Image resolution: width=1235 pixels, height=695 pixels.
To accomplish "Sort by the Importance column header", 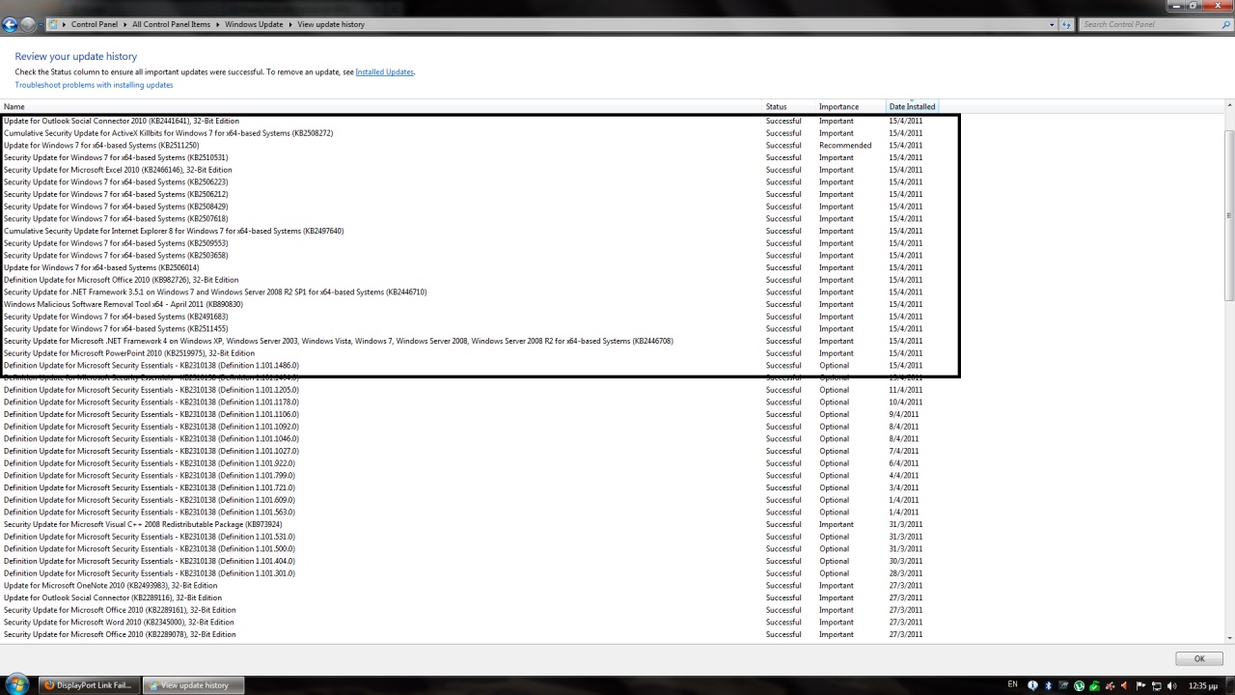I will 851,106.
